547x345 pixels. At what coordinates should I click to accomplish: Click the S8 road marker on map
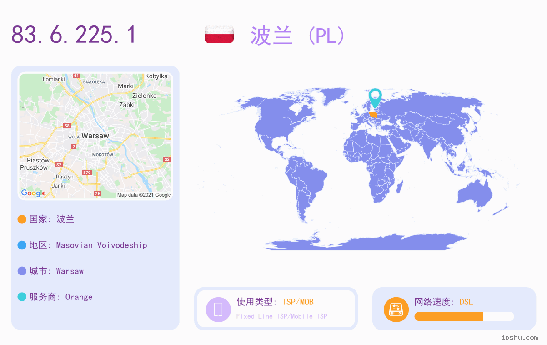click(67, 125)
